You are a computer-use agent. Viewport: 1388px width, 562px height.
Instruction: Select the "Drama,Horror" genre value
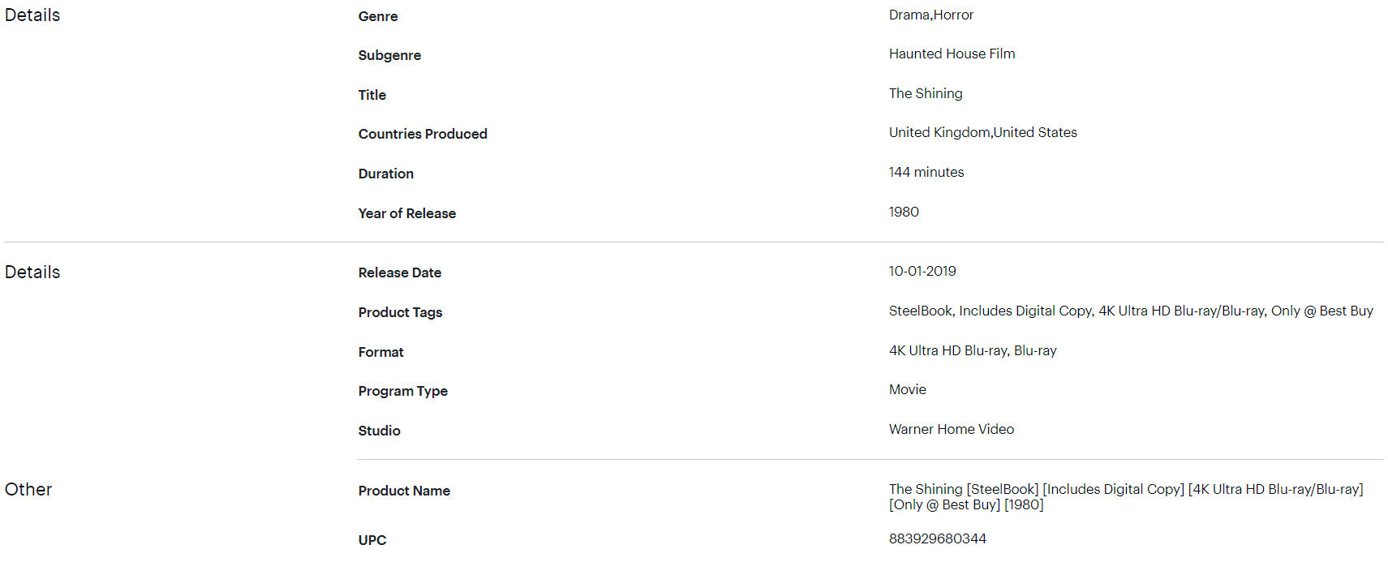point(930,15)
